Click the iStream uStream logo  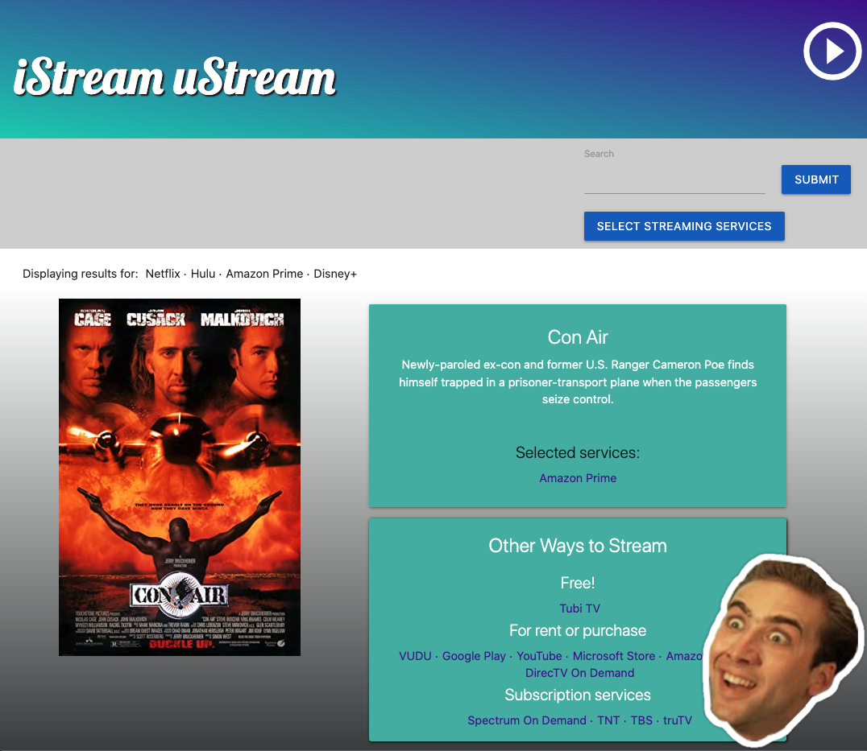tap(173, 77)
